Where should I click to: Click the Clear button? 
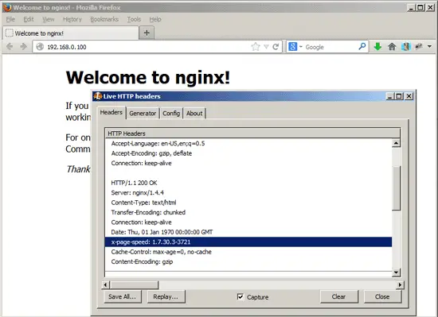pos(338,296)
